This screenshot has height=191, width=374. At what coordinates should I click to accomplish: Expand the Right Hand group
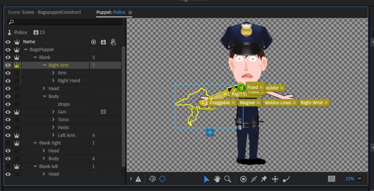point(53,81)
